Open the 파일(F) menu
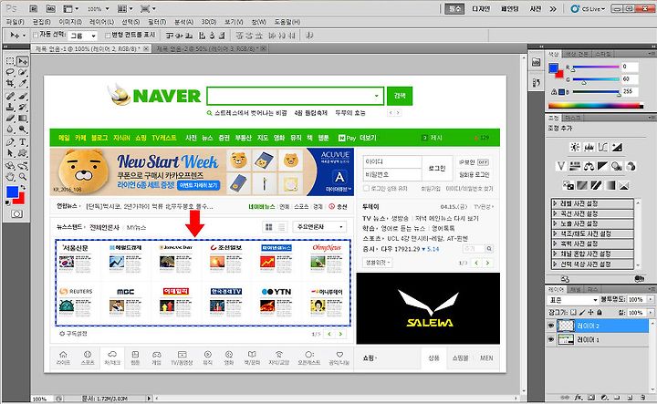 (16, 22)
